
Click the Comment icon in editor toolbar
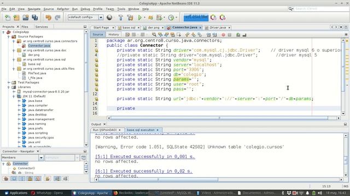coord(238,35)
